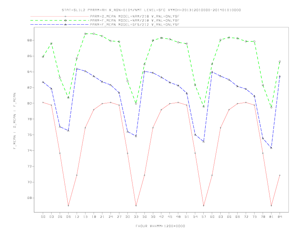Click the vertical y-axis title F_MEAN | O_MEAN | F_MEAN
This screenshot has width=305, height=236.
pos(15,121)
